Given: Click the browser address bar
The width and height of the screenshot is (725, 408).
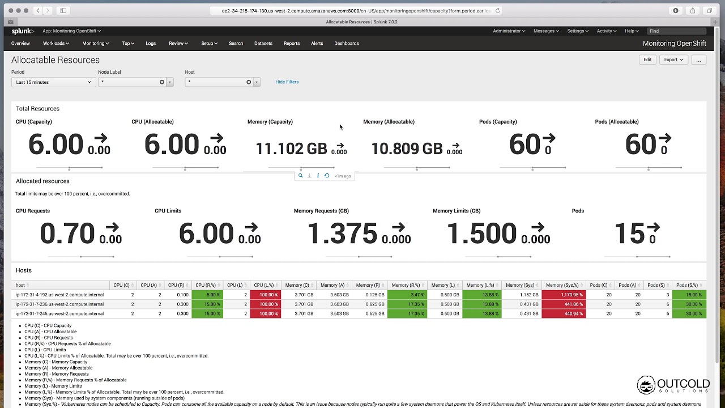Looking at the screenshot, I should coord(355,10).
